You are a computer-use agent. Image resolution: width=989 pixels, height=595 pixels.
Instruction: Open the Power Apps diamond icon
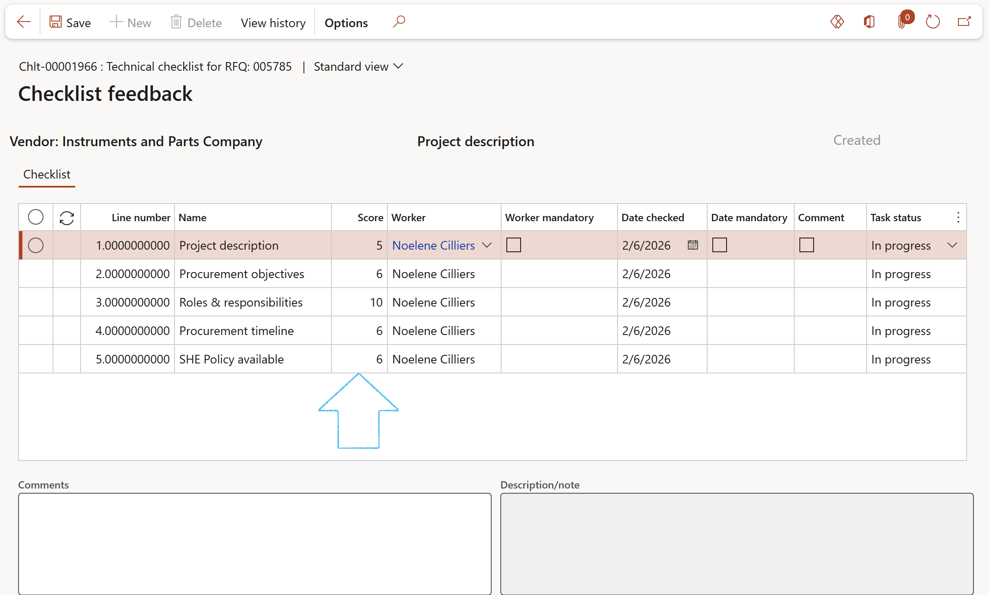837,22
